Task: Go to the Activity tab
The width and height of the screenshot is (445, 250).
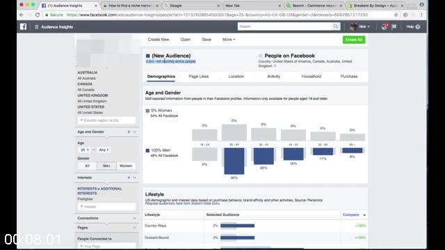Action: [273, 76]
